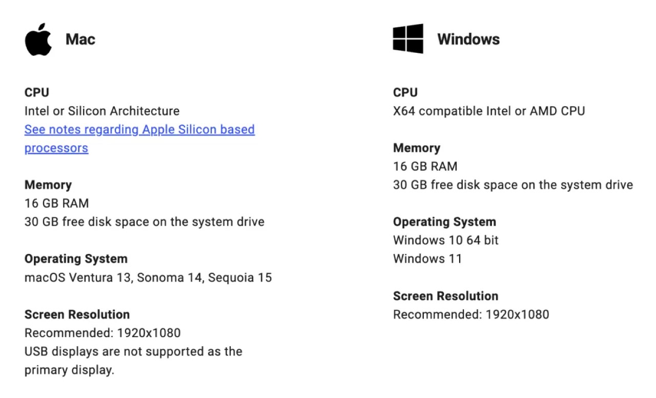Click the Screen Resolution label in the Windows section

[445, 296]
